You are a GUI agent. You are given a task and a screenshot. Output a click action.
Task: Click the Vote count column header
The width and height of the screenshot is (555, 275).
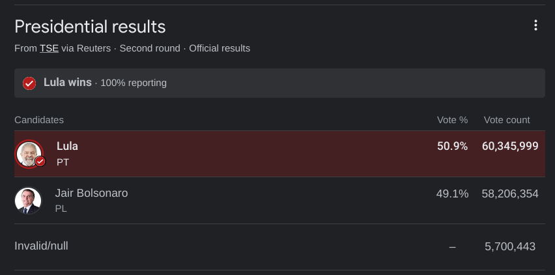click(507, 120)
